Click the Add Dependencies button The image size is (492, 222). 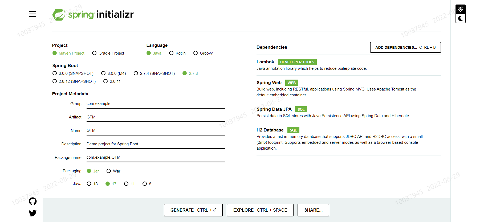[405, 47]
